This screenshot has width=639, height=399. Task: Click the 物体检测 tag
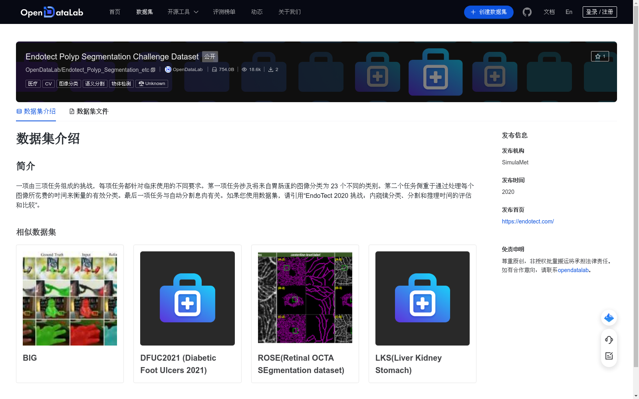point(121,84)
